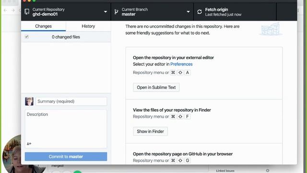Click the browser forward arrow behind the window
The image size is (307, 173).
(13, 10)
